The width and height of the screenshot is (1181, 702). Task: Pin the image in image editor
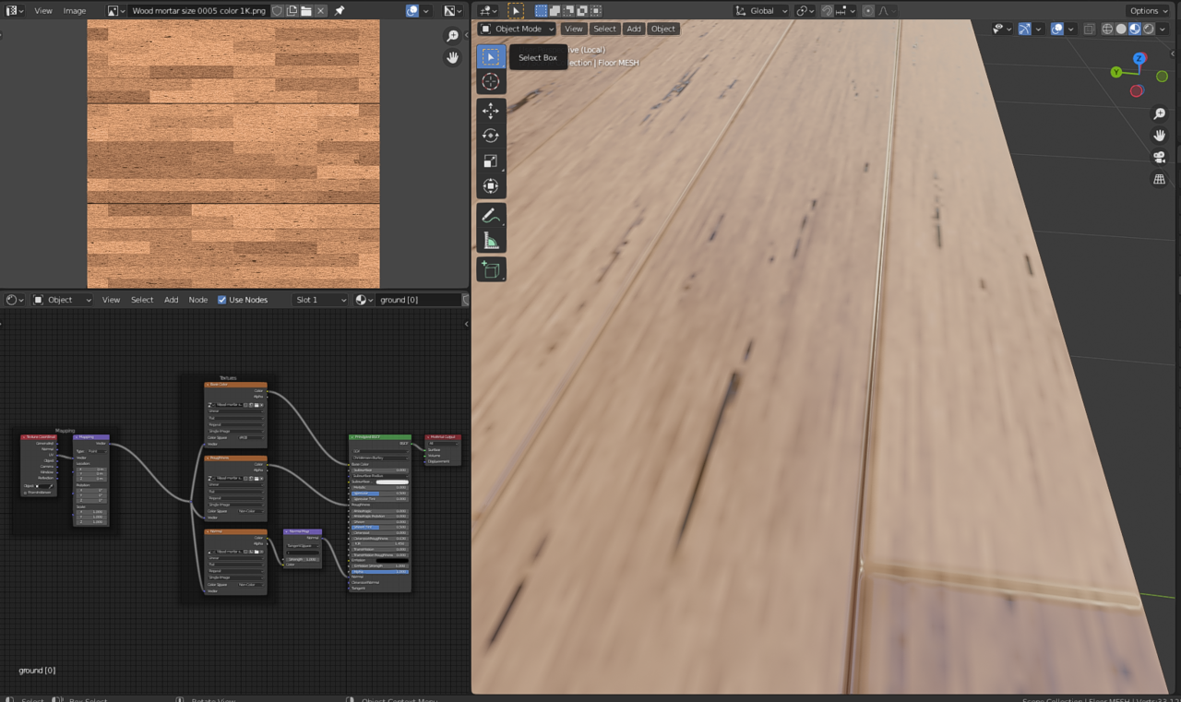click(340, 11)
